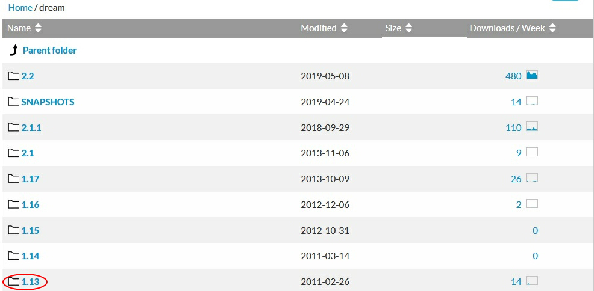
Task: Sort by Modified date arrows
Action: click(344, 28)
